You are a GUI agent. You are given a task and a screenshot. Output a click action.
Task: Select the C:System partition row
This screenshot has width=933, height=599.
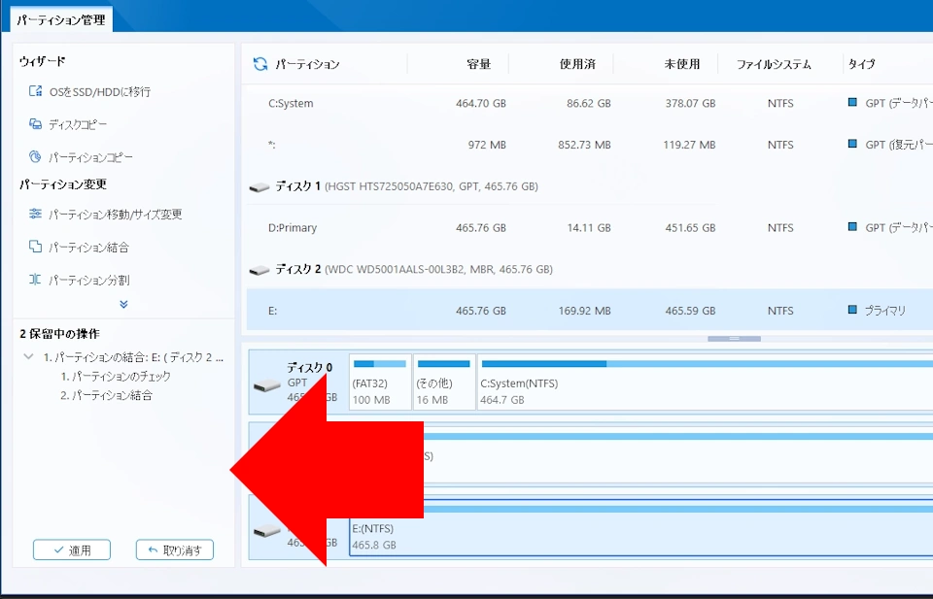pyautogui.click(x=590, y=104)
